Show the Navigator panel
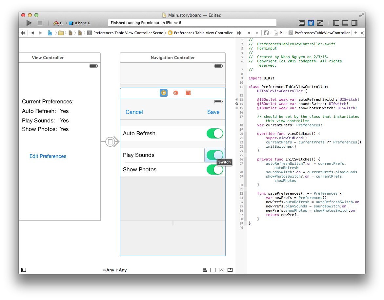Image resolution: width=384 pixels, height=300 pixels. click(336, 23)
